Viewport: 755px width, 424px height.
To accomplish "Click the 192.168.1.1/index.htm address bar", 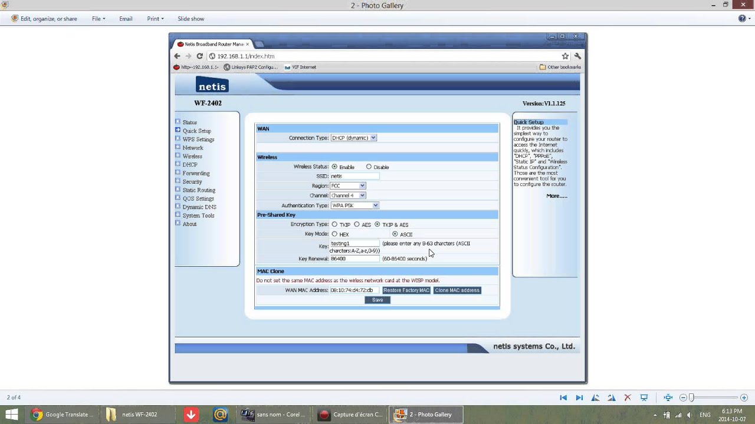I will pyautogui.click(x=383, y=56).
